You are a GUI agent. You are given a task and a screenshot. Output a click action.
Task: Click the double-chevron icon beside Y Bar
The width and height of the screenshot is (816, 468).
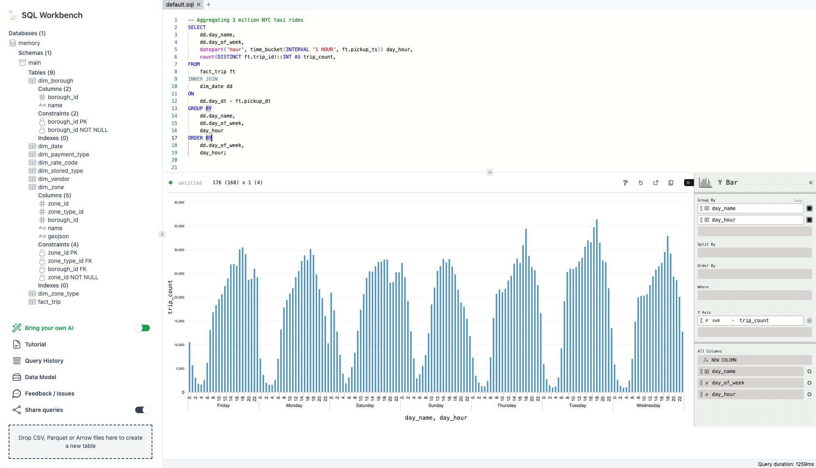[x=811, y=183]
